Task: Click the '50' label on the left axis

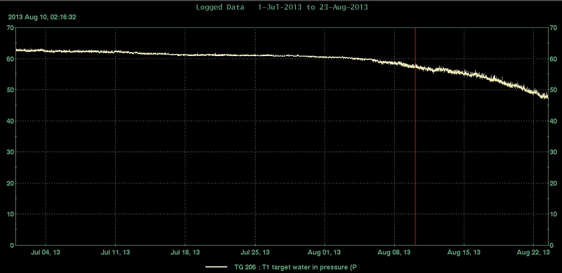Action: [11, 90]
